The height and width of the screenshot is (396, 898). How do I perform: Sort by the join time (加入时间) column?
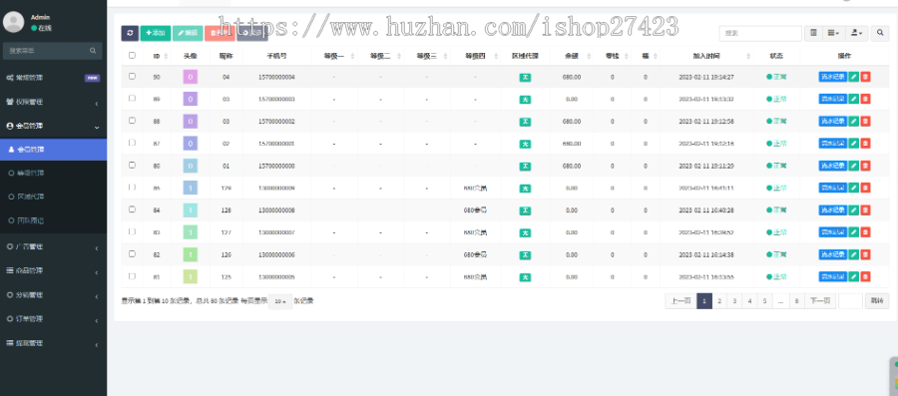click(706, 56)
